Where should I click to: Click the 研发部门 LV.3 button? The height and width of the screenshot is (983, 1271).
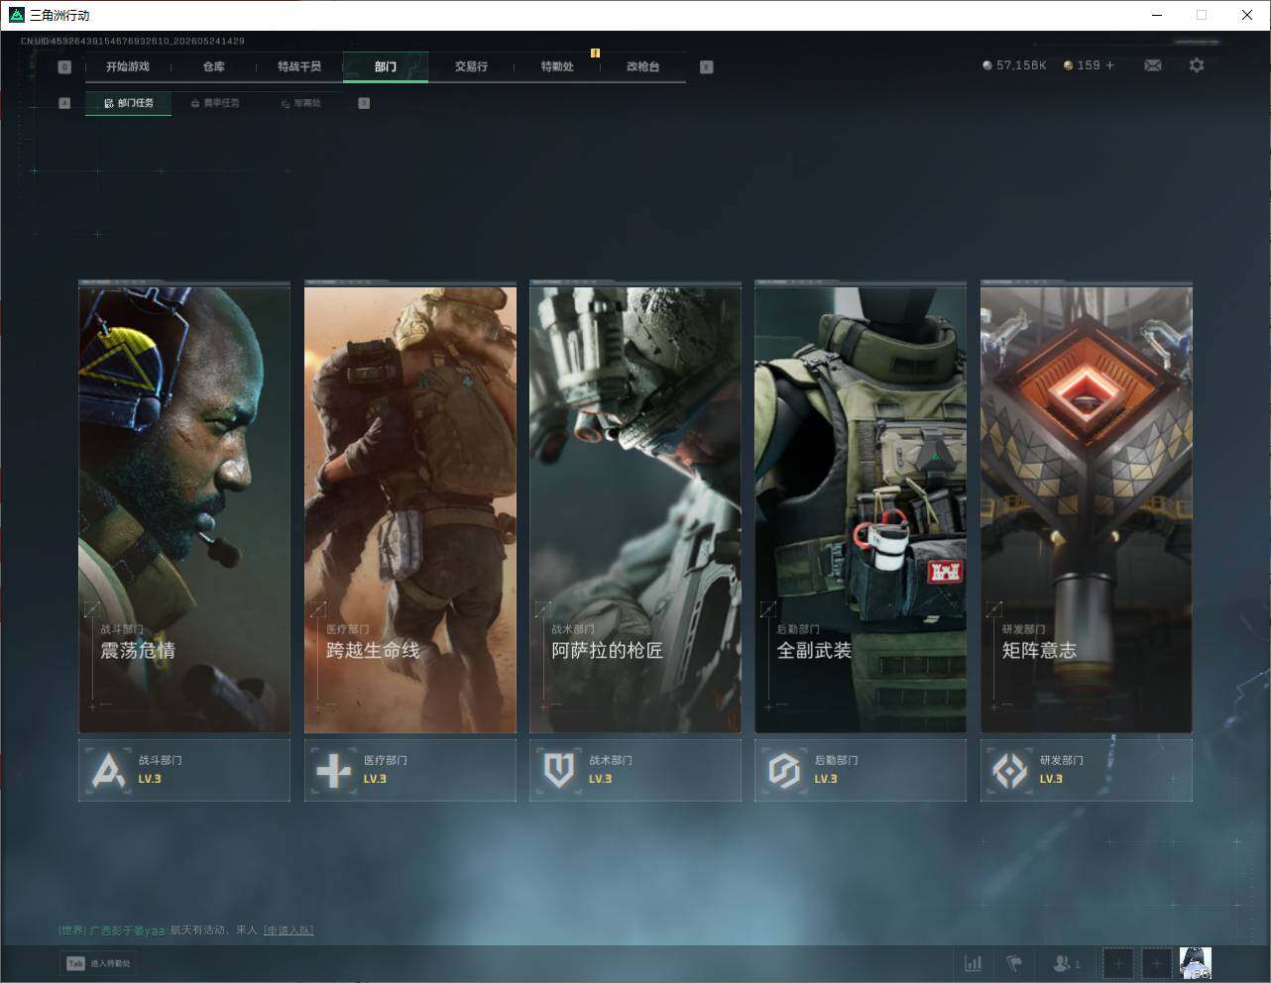[1087, 770]
